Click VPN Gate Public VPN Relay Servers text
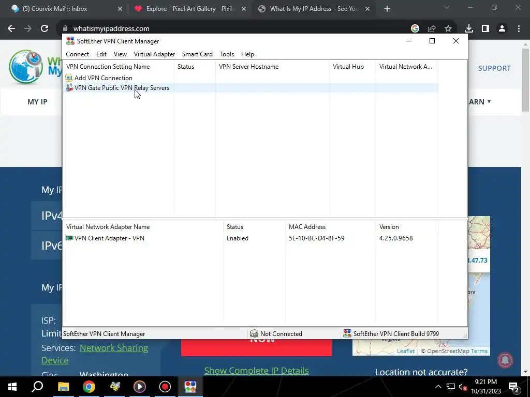 click(x=122, y=88)
